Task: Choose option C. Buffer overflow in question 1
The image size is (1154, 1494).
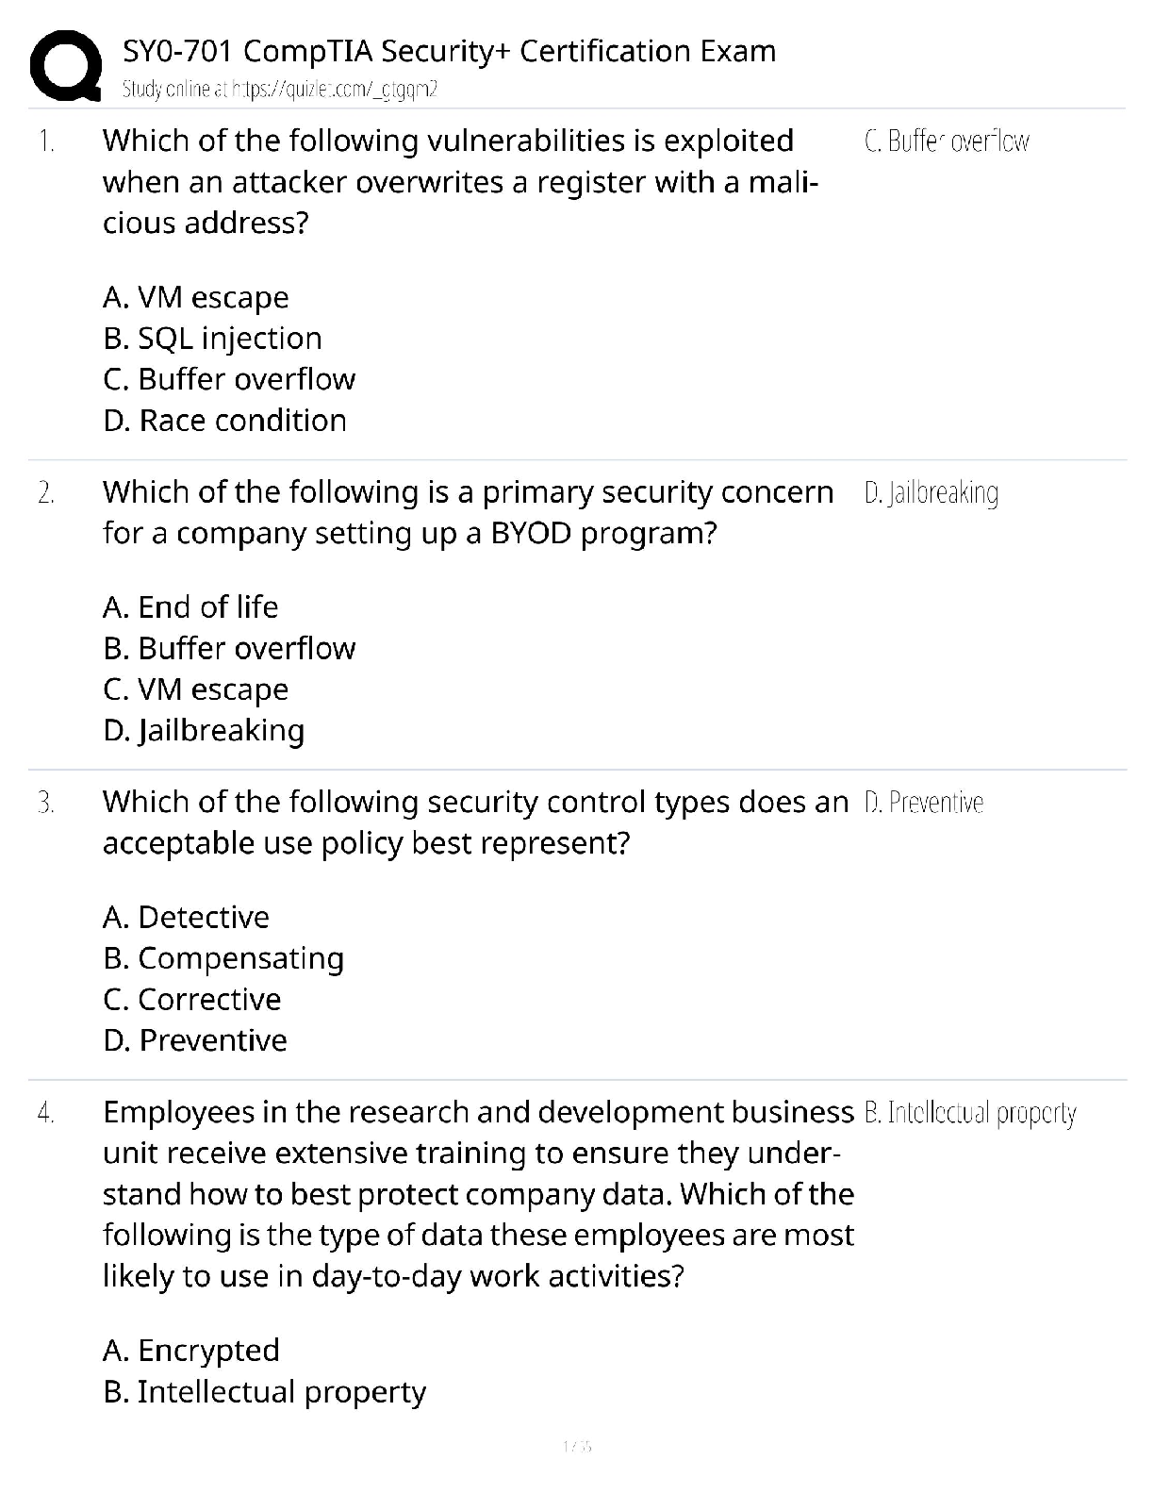Action: pyautogui.click(x=229, y=379)
